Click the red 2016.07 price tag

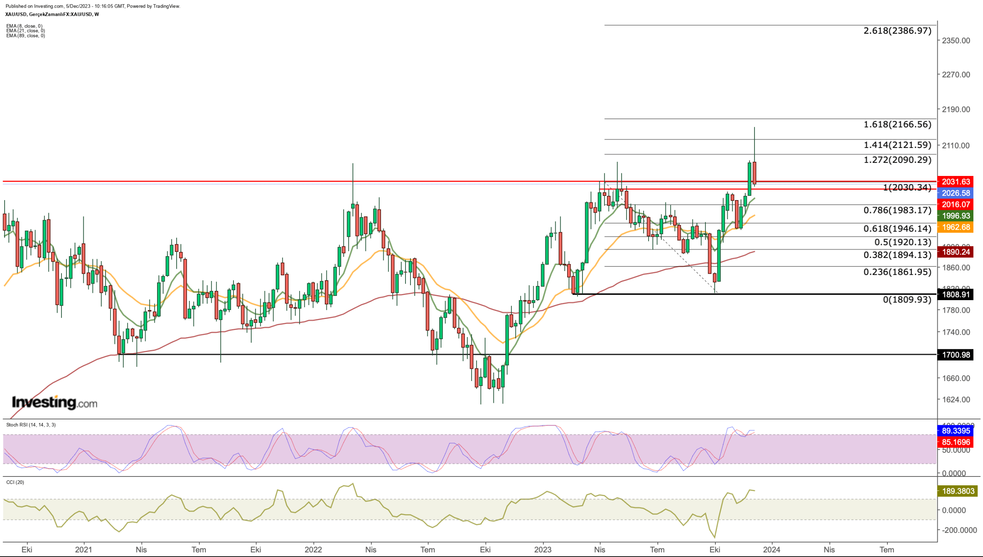956,204
